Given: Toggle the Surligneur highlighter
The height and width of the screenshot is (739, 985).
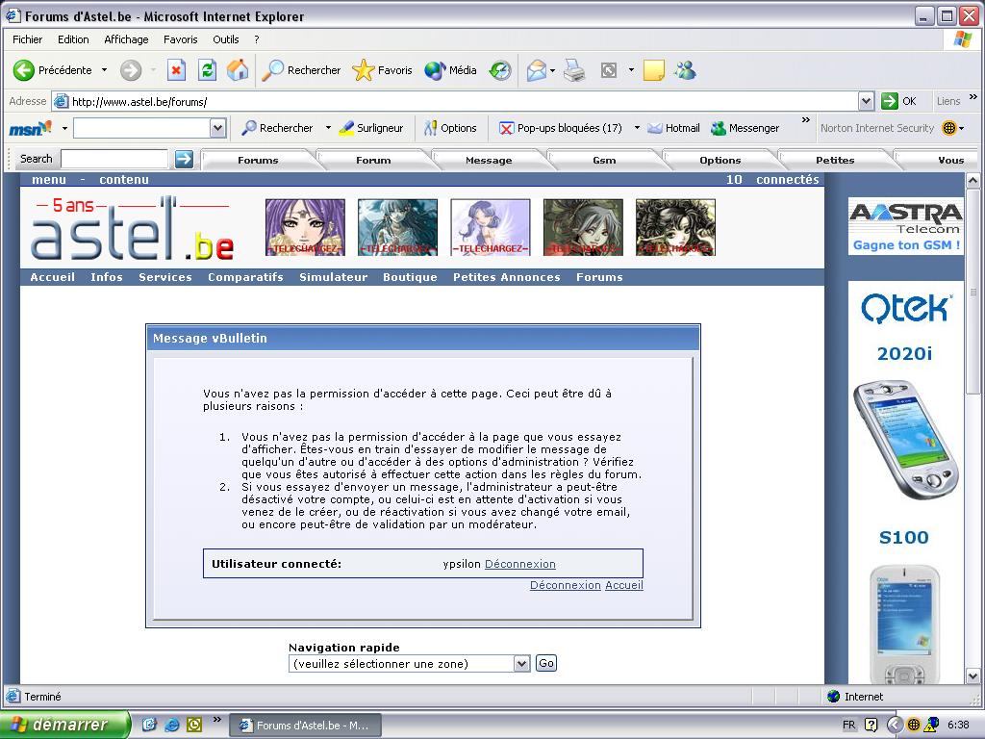Looking at the screenshot, I should point(371,128).
